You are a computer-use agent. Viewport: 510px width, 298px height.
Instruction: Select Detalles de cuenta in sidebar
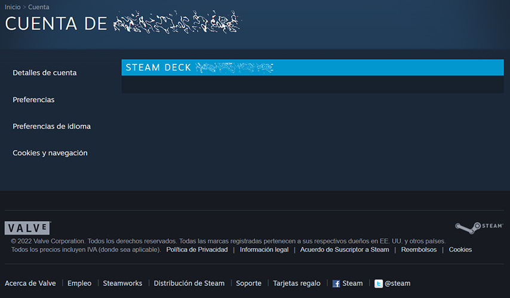pos(45,73)
